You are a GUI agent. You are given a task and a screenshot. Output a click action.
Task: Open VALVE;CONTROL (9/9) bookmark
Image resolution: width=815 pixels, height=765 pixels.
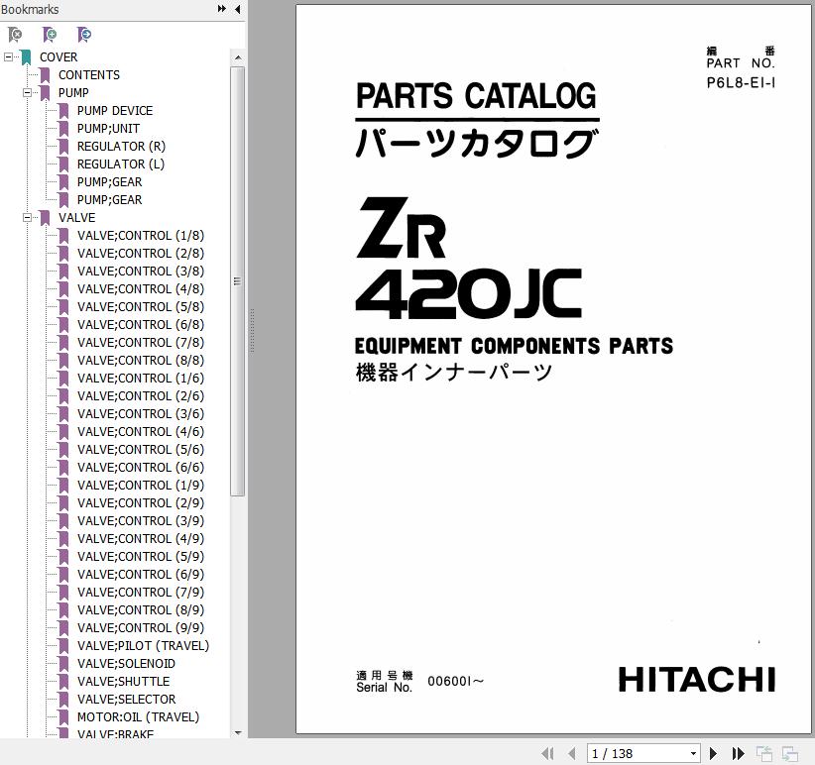pos(141,628)
